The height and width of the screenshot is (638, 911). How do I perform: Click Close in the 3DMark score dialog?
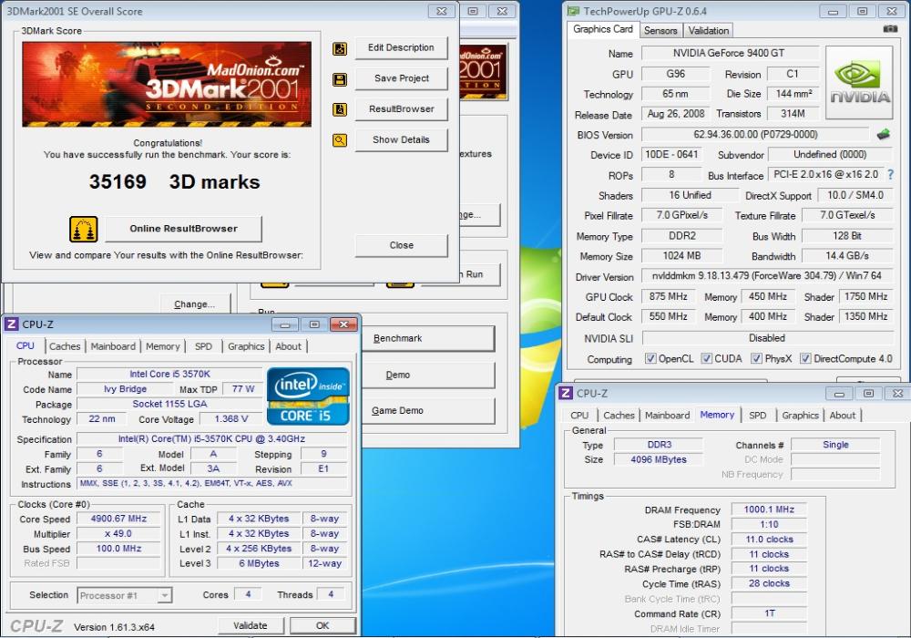point(401,245)
